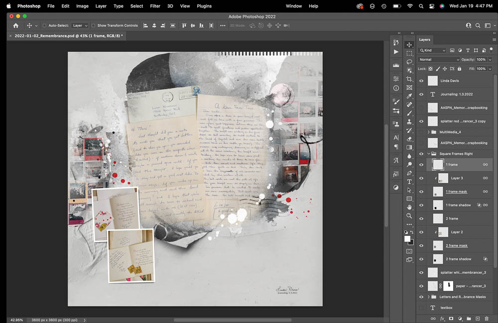
Task: Click the swap foreground/background colors arrow
Action: coord(412,232)
